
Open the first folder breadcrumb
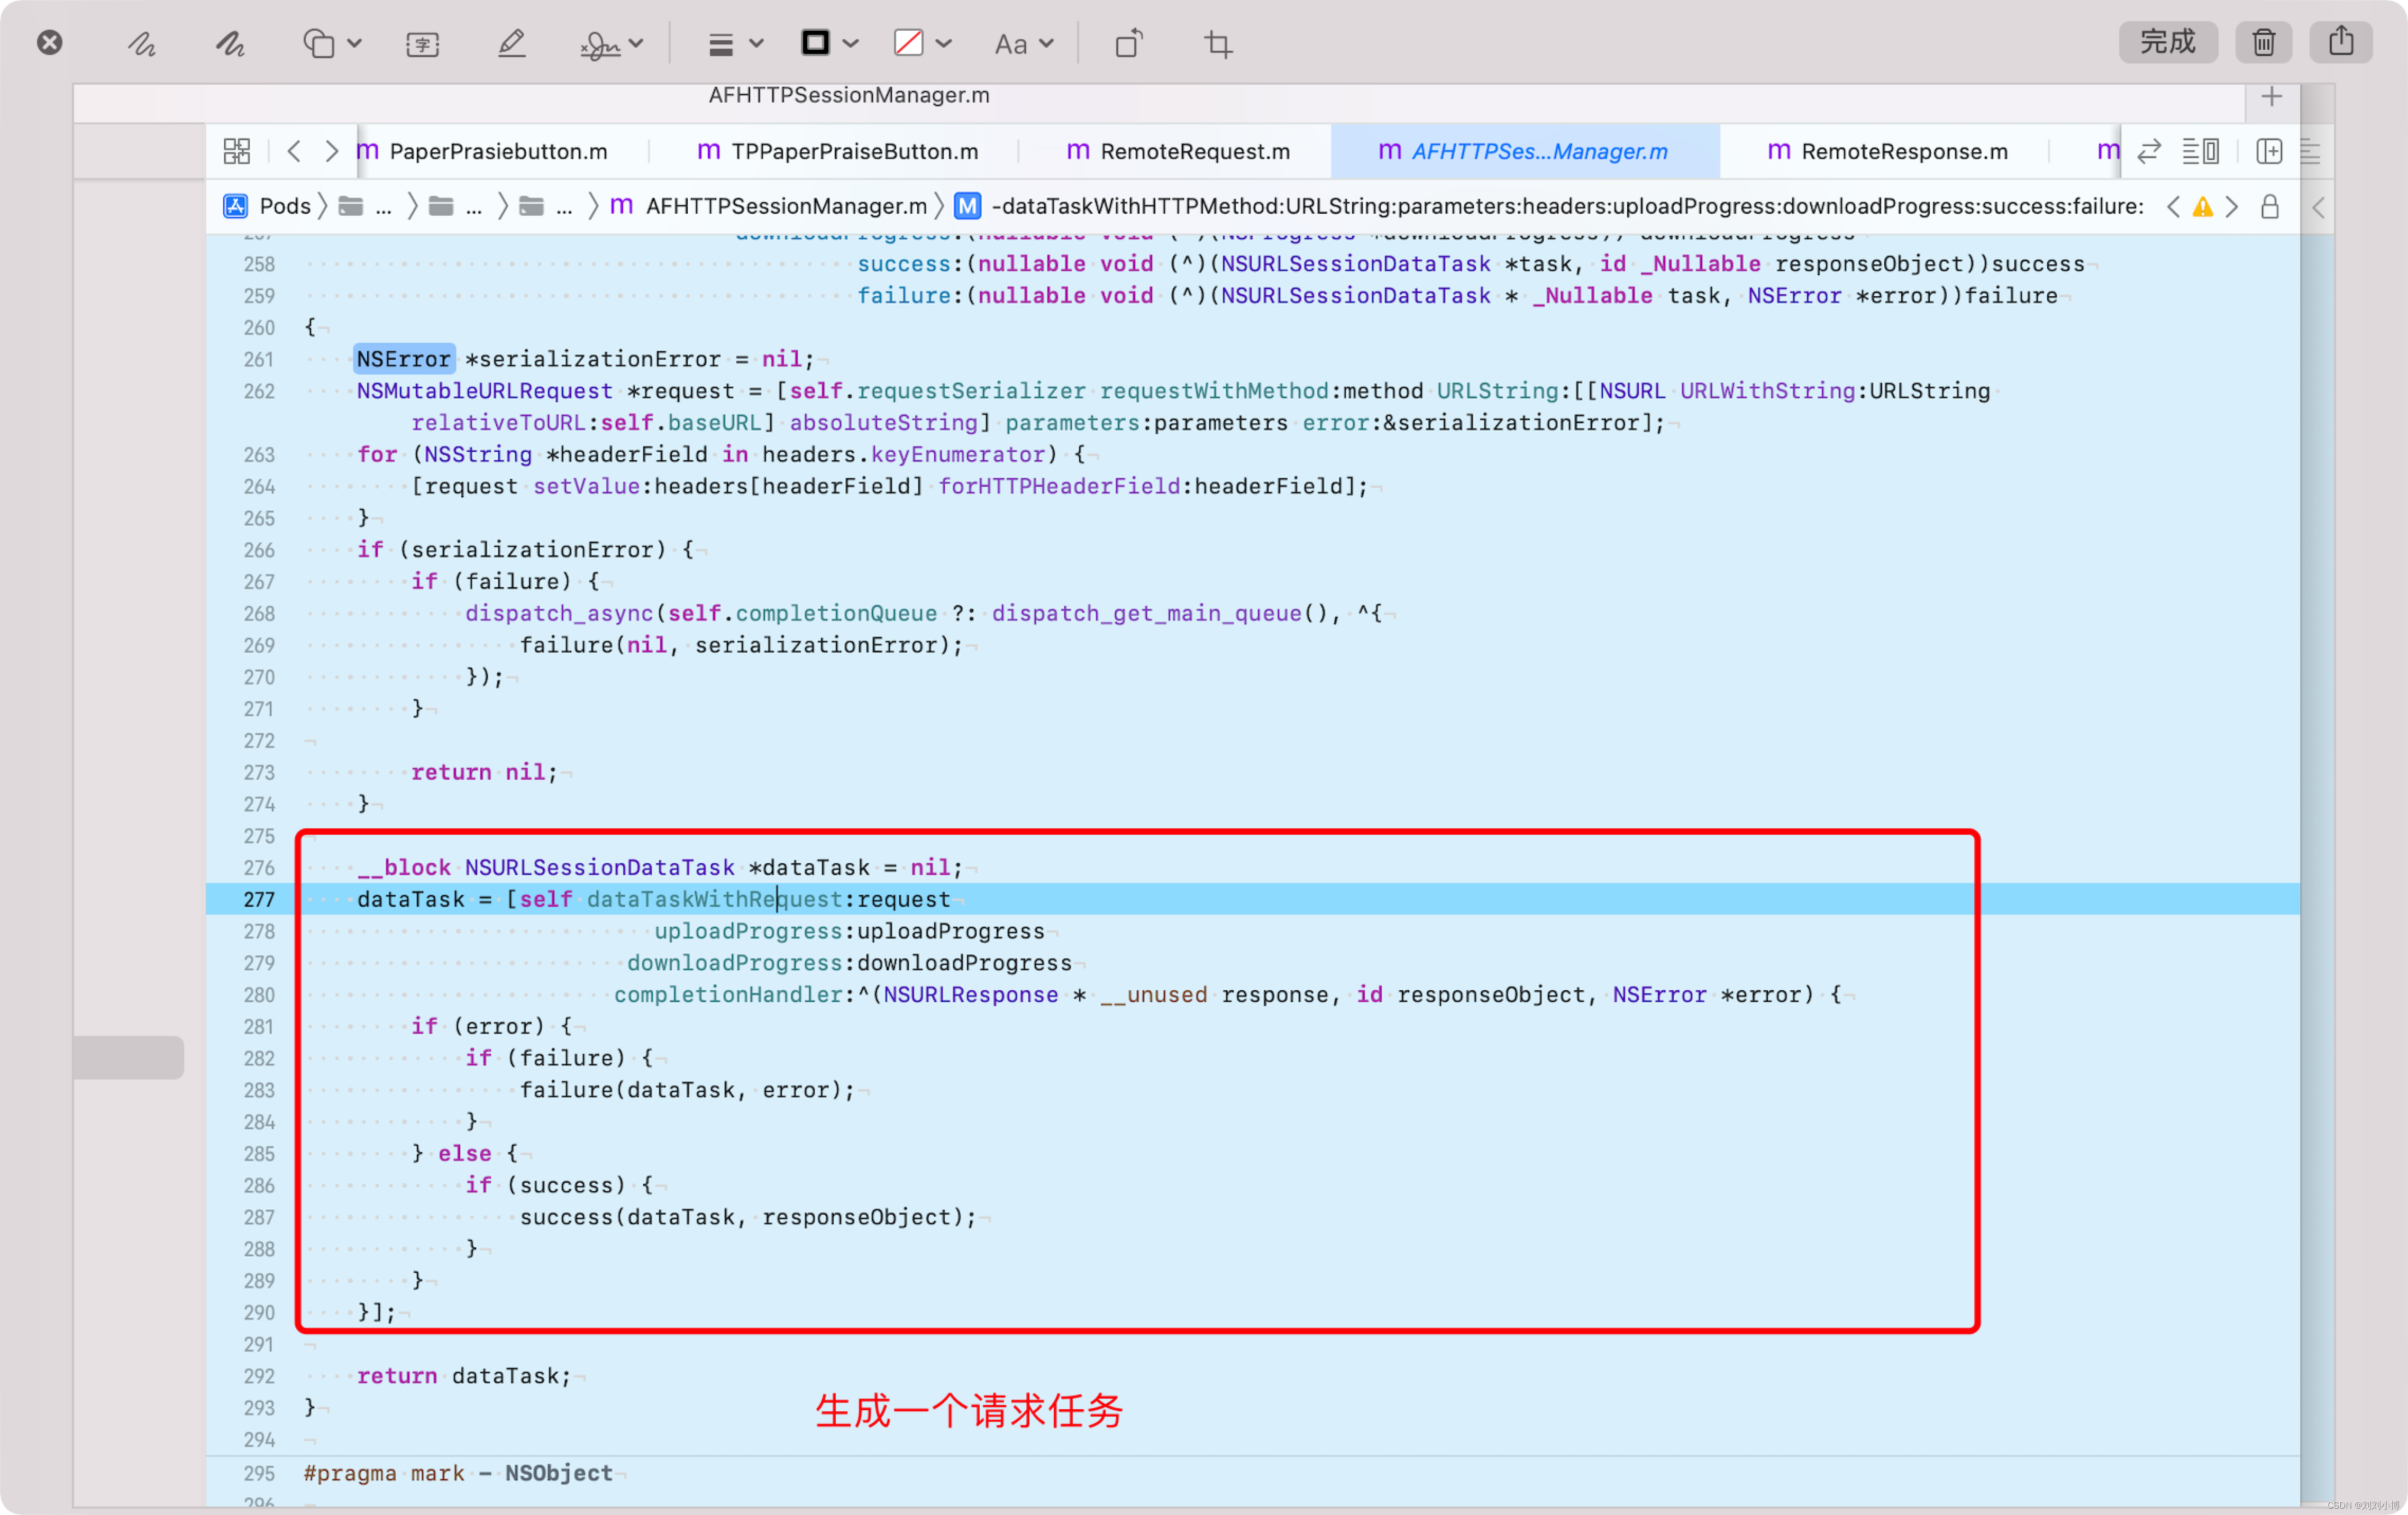pos(364,206)
